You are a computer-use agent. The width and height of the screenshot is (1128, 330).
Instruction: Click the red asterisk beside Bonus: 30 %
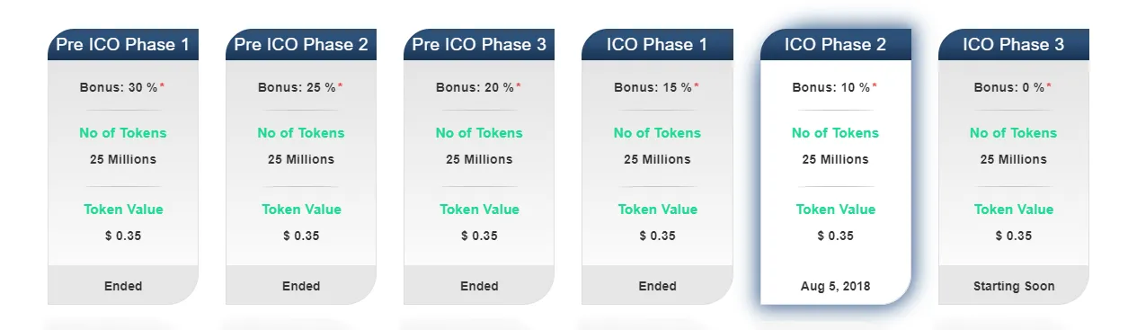tap(163, 86)
